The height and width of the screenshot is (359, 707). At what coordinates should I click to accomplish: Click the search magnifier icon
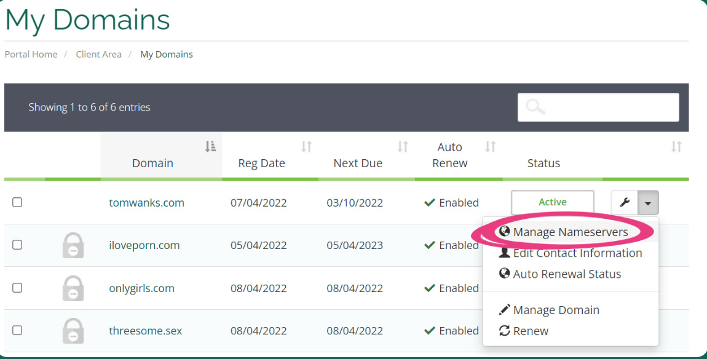click(x=534, y=107)
